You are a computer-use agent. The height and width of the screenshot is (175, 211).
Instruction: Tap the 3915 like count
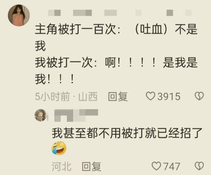pos(169,96)
